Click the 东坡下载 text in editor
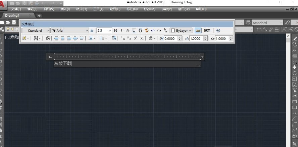The image size is (298, 147). pyautogui.click(x=63, y=64)
